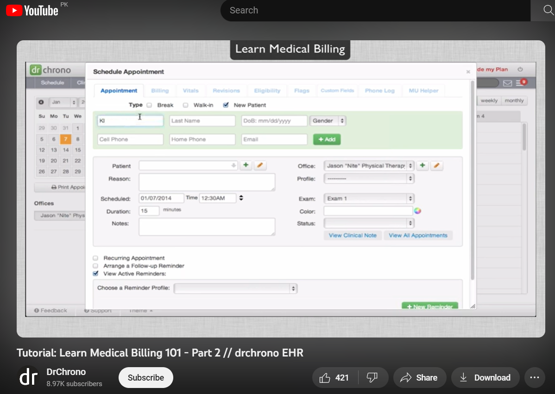555x394 pixels.
Task: Click the green plus icon next to Patient
Action: [246, 165]
